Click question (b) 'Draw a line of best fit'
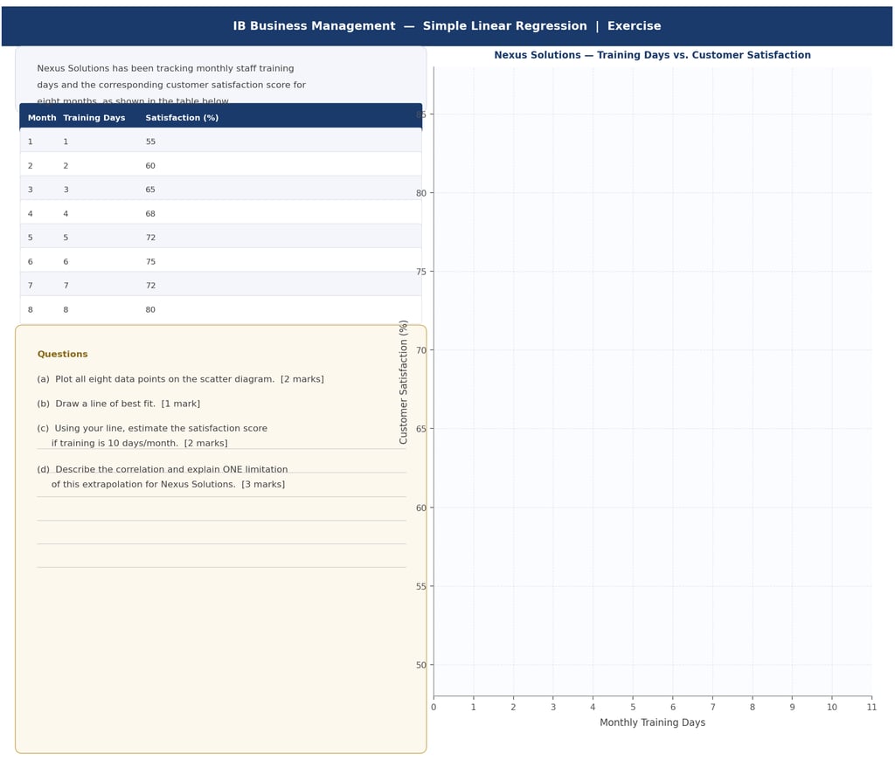 click(x=119, y=404)
